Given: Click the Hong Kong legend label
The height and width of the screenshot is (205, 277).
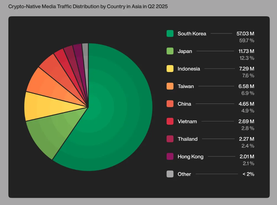Looking at the screenshot, I should (x=190, y=157).
